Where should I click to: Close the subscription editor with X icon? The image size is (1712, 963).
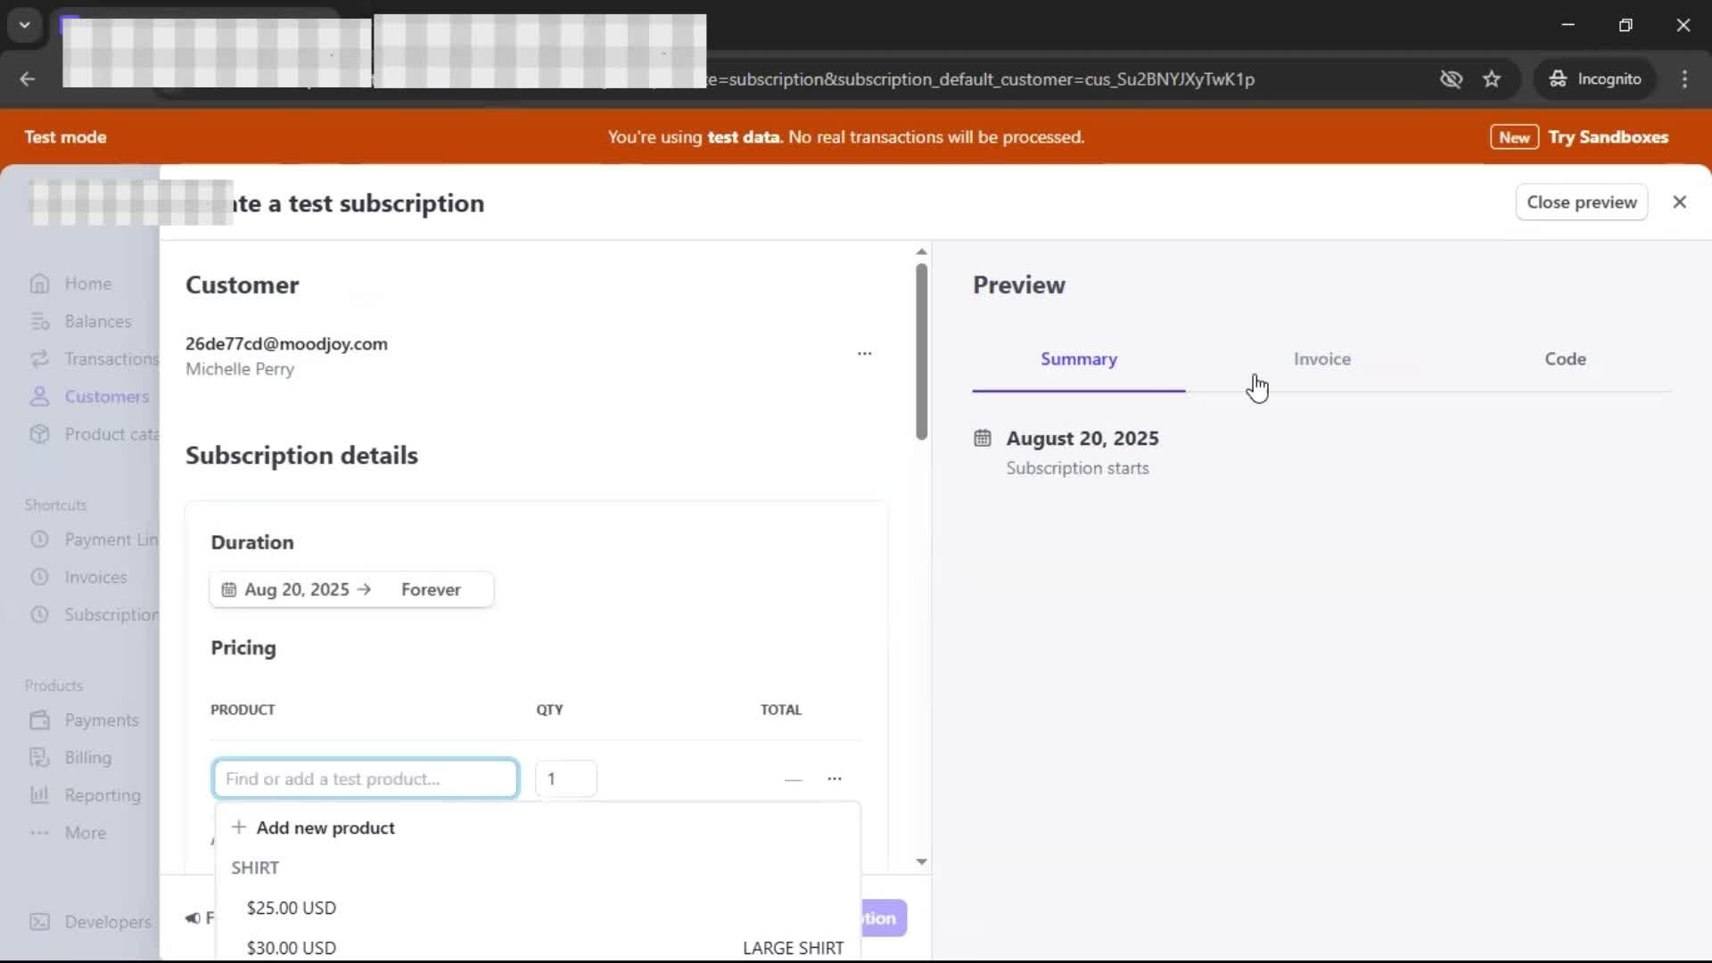point(1679,202)
